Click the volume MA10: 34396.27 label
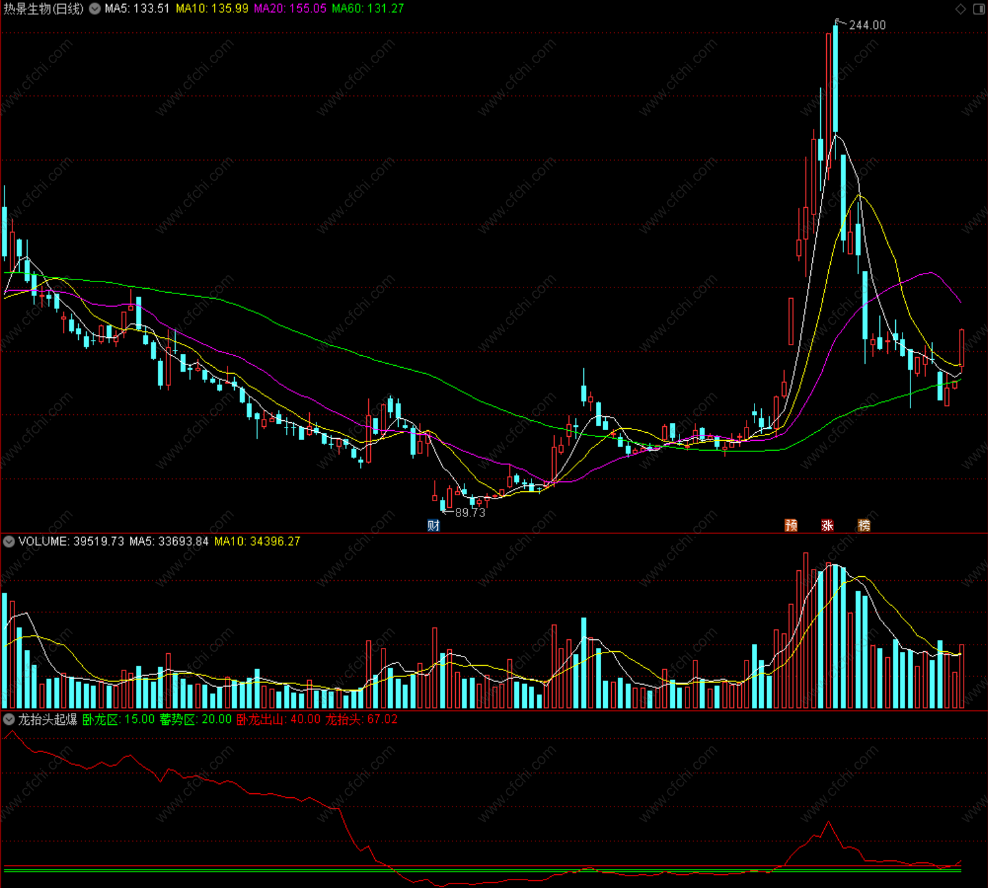 [257, 541]
